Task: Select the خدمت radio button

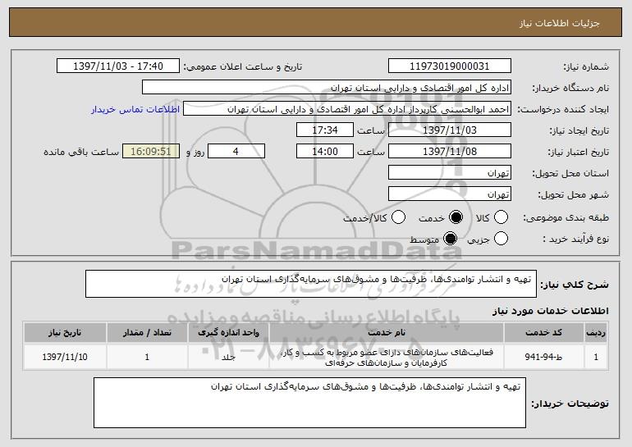Action: [x=456, y=217]
